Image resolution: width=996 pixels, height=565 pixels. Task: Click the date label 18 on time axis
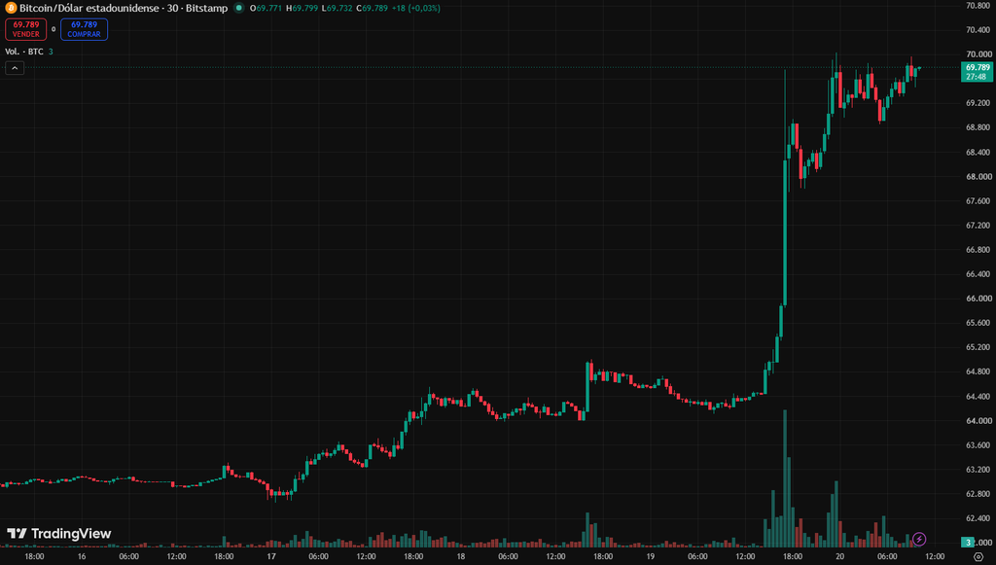click(x=460, y=557)
